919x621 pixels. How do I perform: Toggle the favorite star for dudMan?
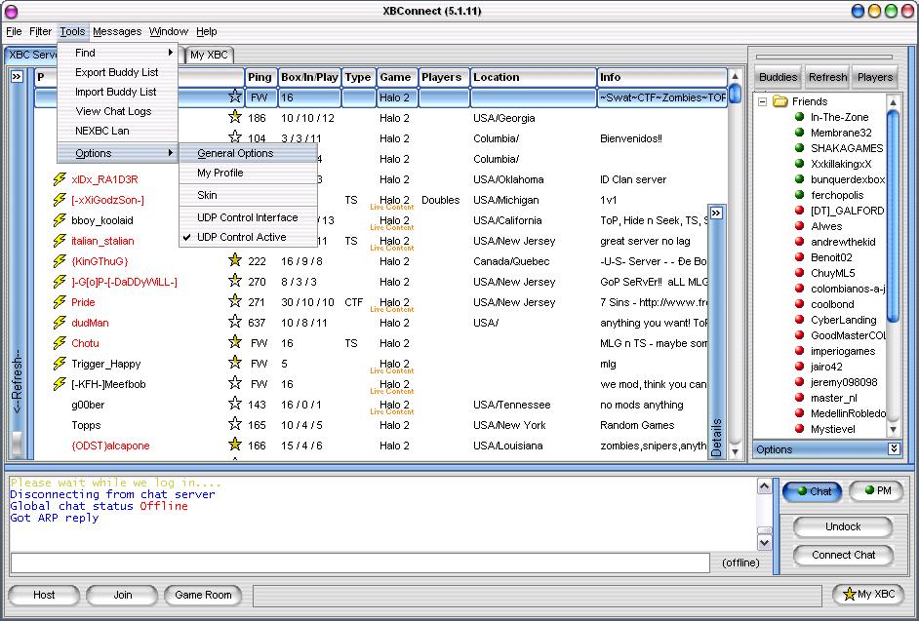pos(235,322)
